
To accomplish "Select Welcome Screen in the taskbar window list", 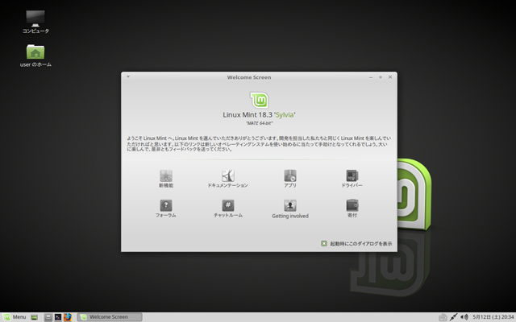I will (x=110, y=317).
